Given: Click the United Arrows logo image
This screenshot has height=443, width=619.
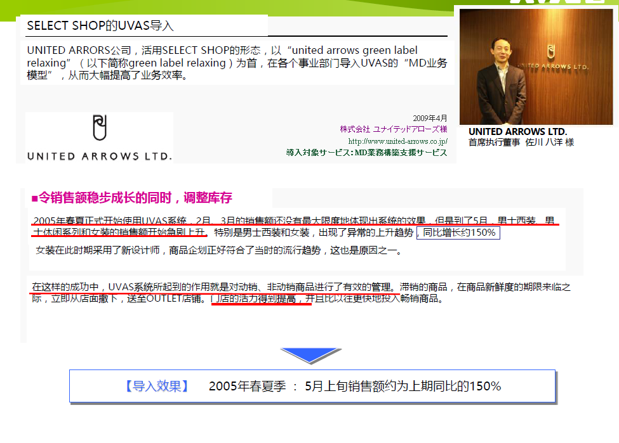Looking at the screenshot, I should coord(100,138).
